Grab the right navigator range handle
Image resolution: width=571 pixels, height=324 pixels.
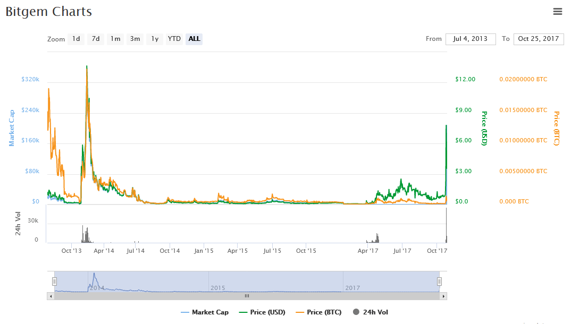tap(440, 282)
